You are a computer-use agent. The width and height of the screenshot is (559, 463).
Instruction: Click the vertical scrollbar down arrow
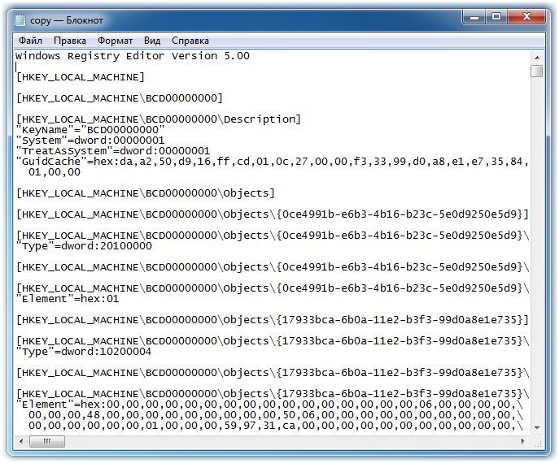(537, 428)
